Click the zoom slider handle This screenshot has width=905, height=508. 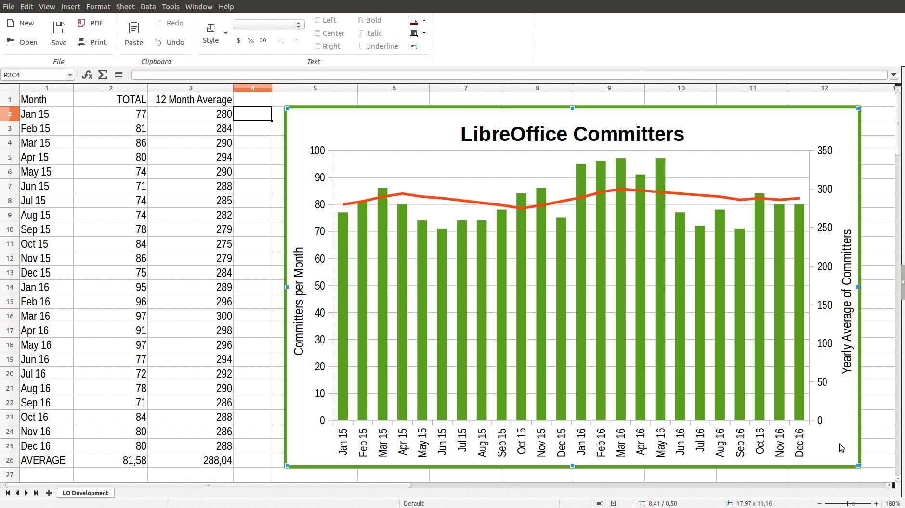853,503
